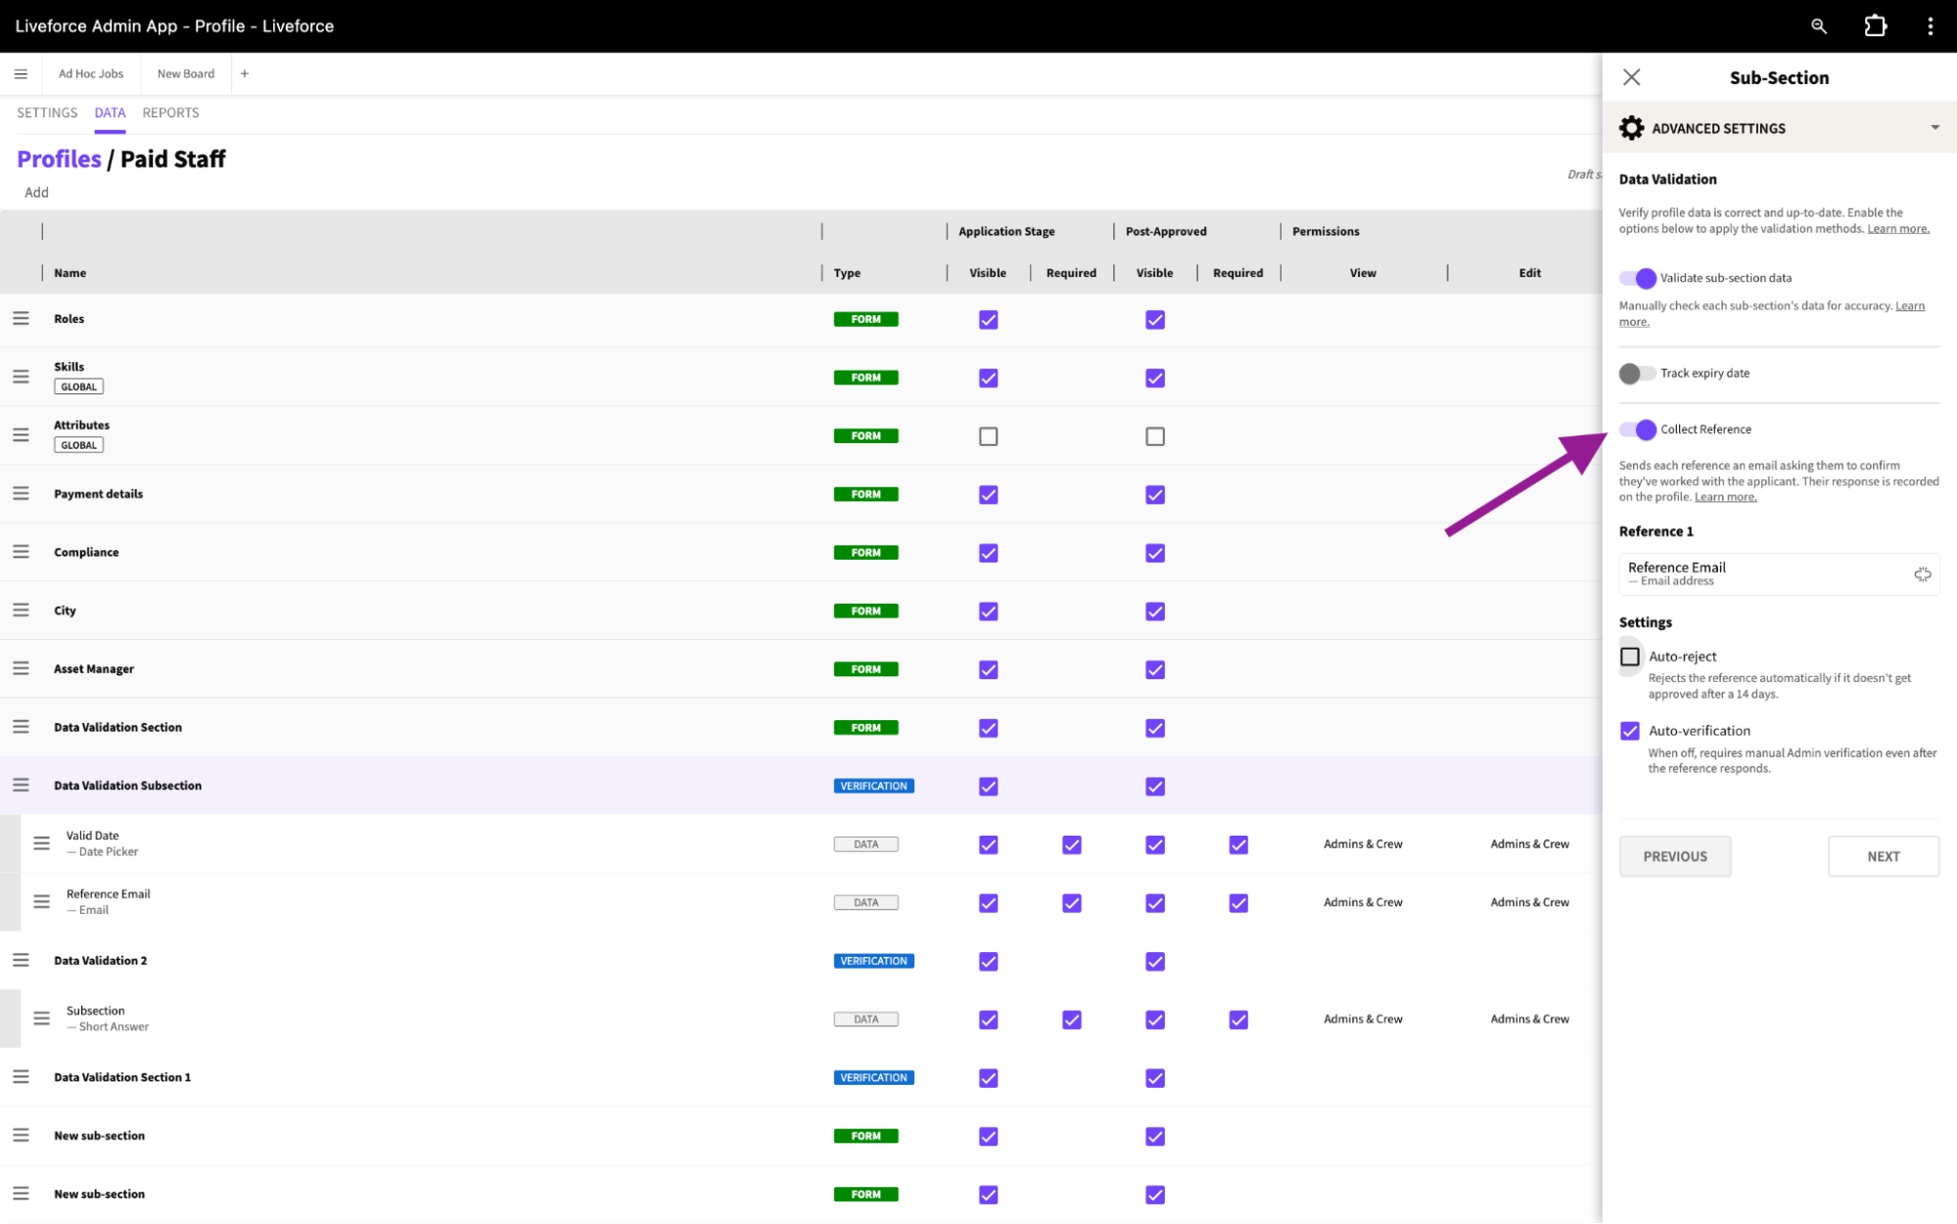Click the Add link below title
1957x1224 pixels.
pos(36,192)
